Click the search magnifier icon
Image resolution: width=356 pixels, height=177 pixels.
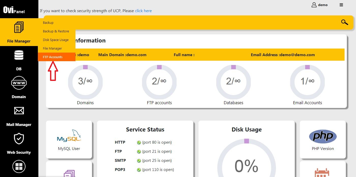345,22
